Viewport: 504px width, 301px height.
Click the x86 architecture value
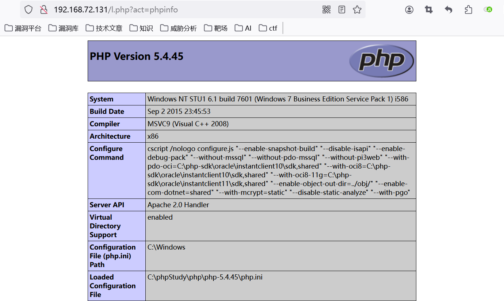click(153, 136)
